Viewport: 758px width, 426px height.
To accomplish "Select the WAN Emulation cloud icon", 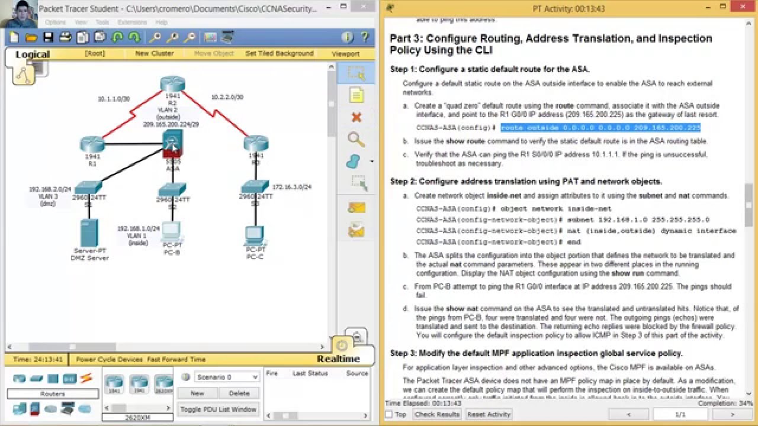I will [x=50, y=409].
